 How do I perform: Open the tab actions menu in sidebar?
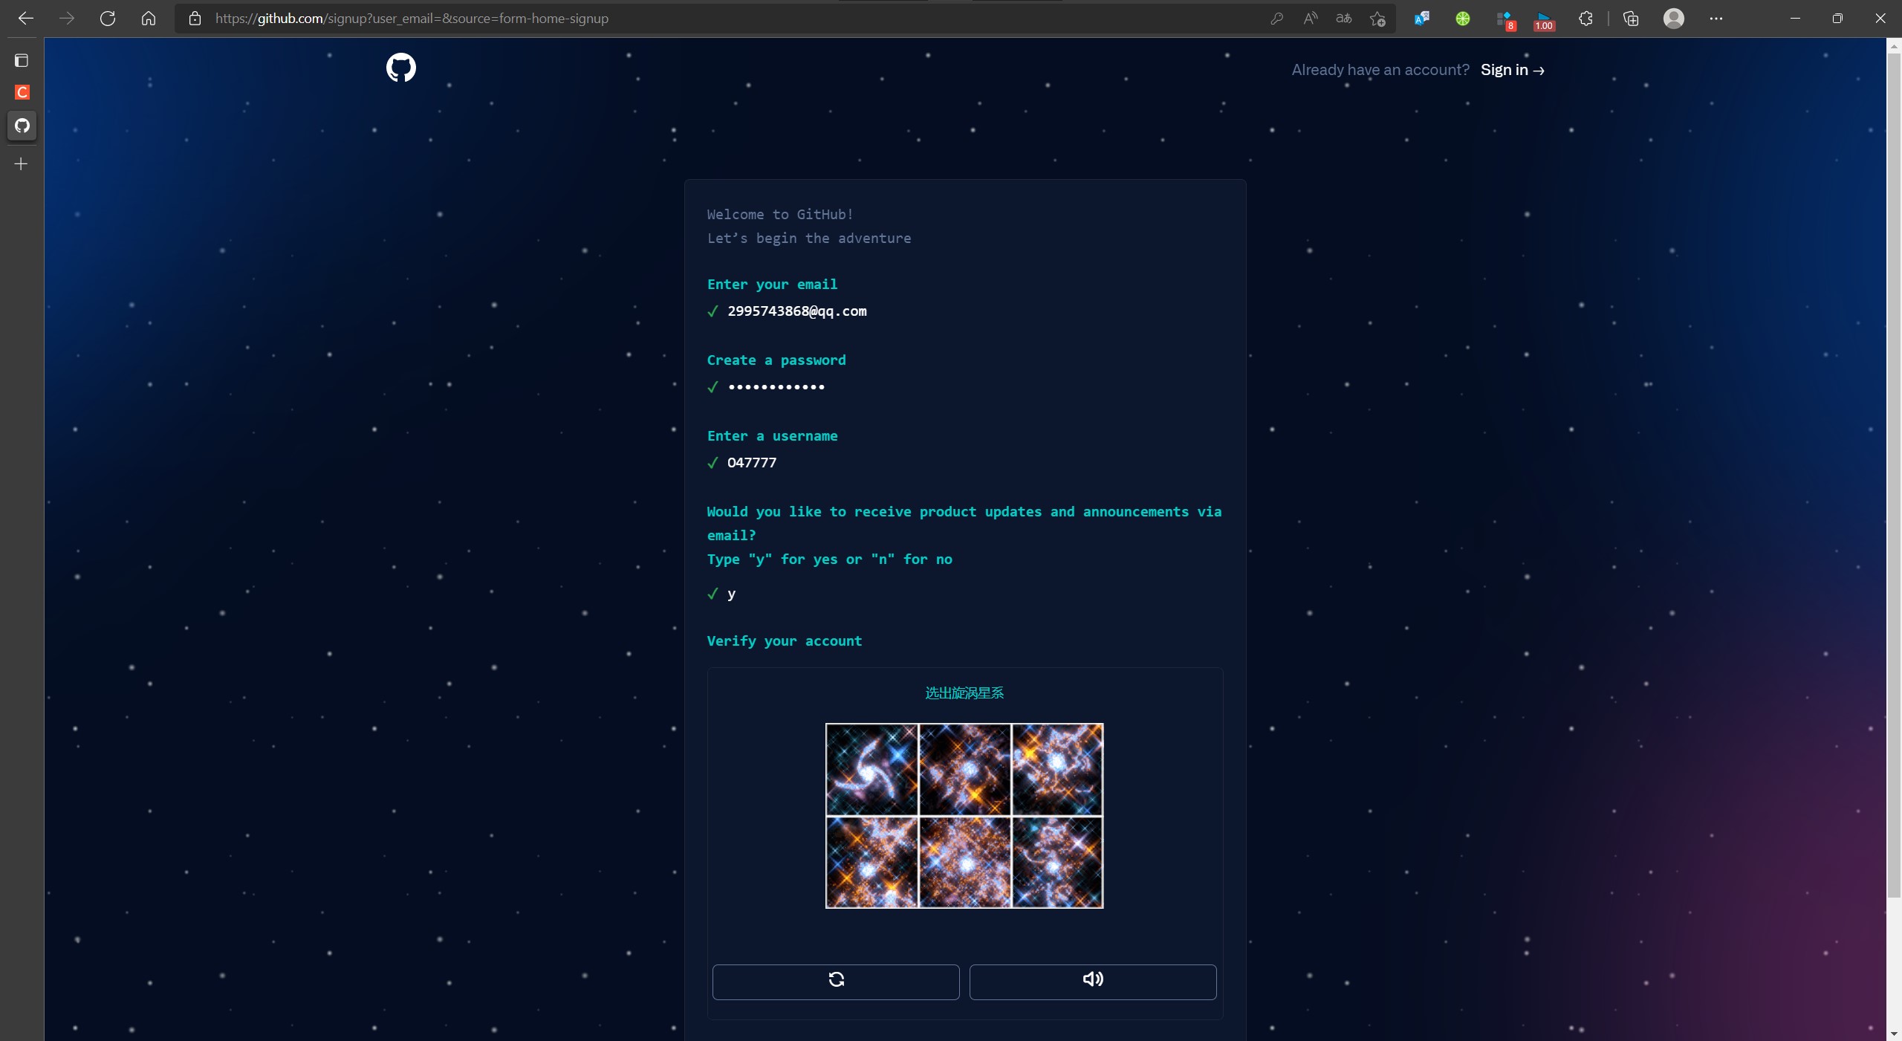click(x=22, y=60)
